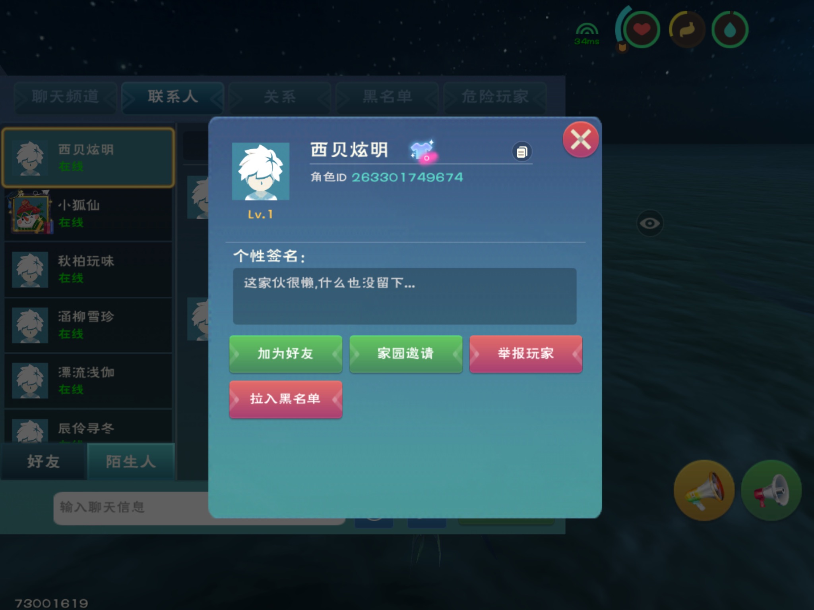Add player with 加为好友 button
Viewport: 814px width, 610px height.
point(285,353)
